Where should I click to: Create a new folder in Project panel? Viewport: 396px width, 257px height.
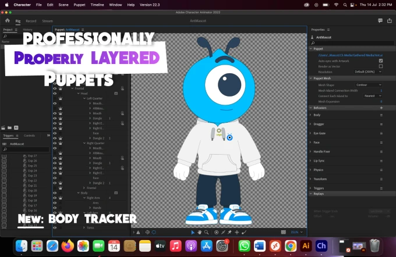[9, 127]
